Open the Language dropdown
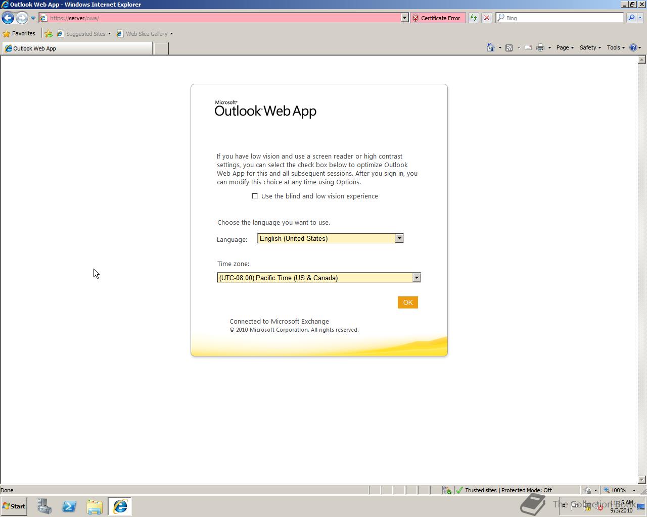The image size is (647, 517). (330, 238)
